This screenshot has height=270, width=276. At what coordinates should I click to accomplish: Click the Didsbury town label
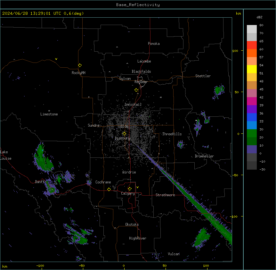123,138
